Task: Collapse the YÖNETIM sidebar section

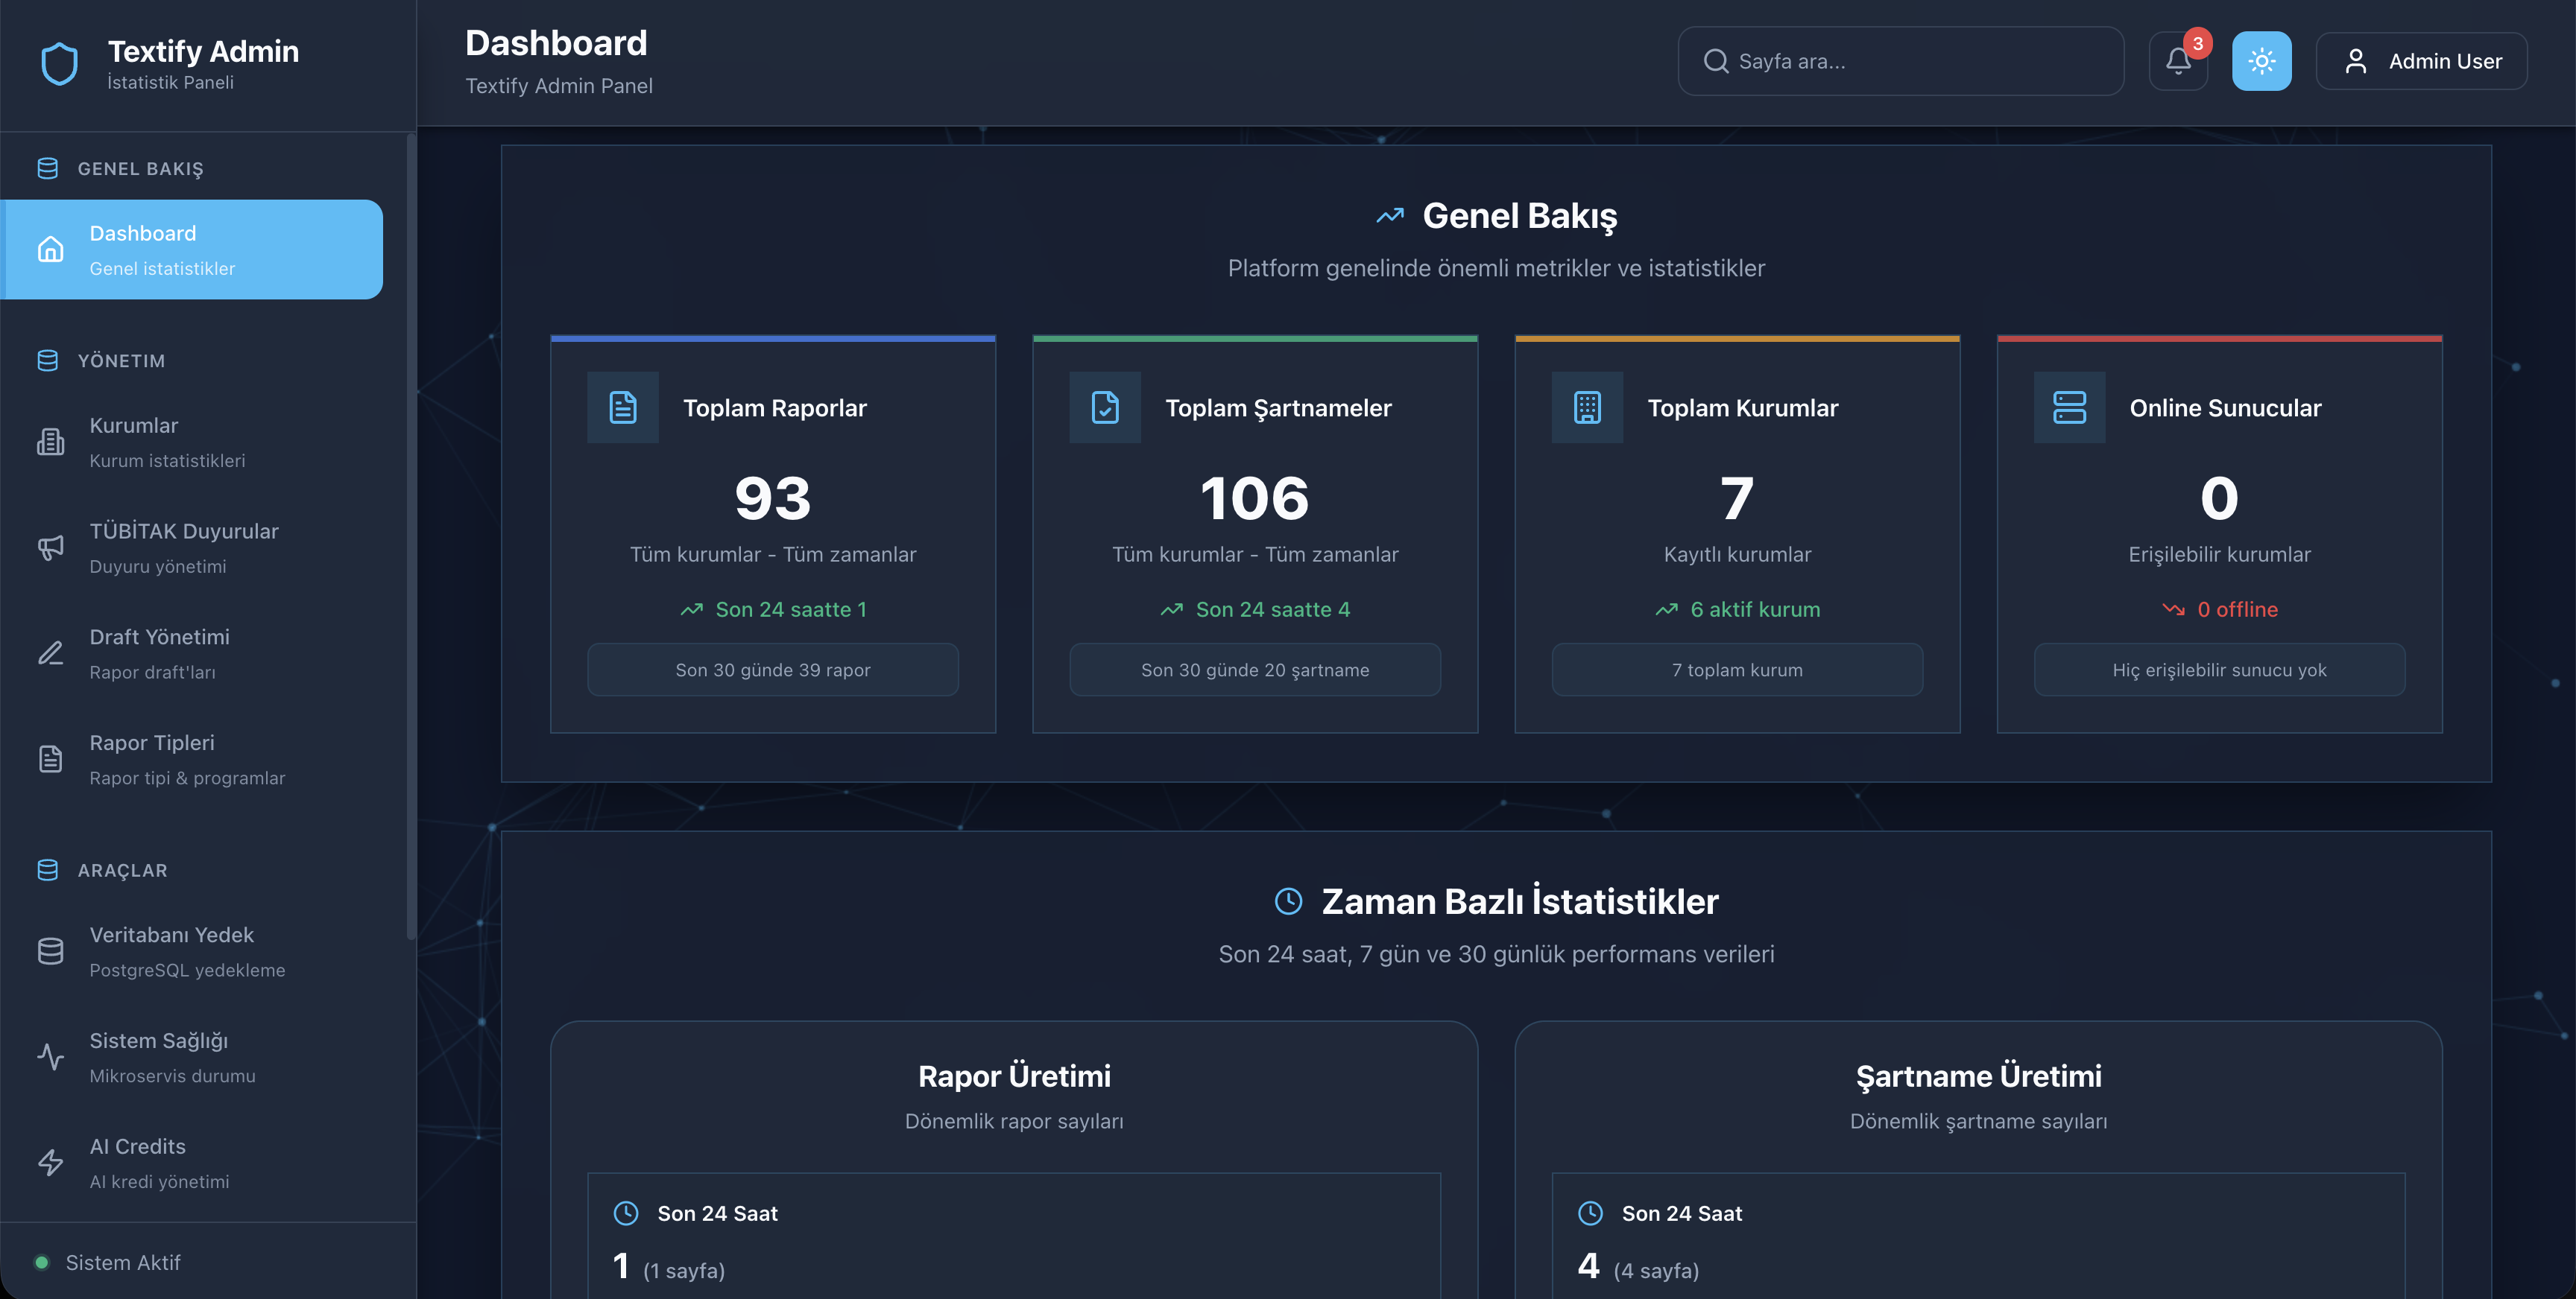Action: tap(122, 361)
